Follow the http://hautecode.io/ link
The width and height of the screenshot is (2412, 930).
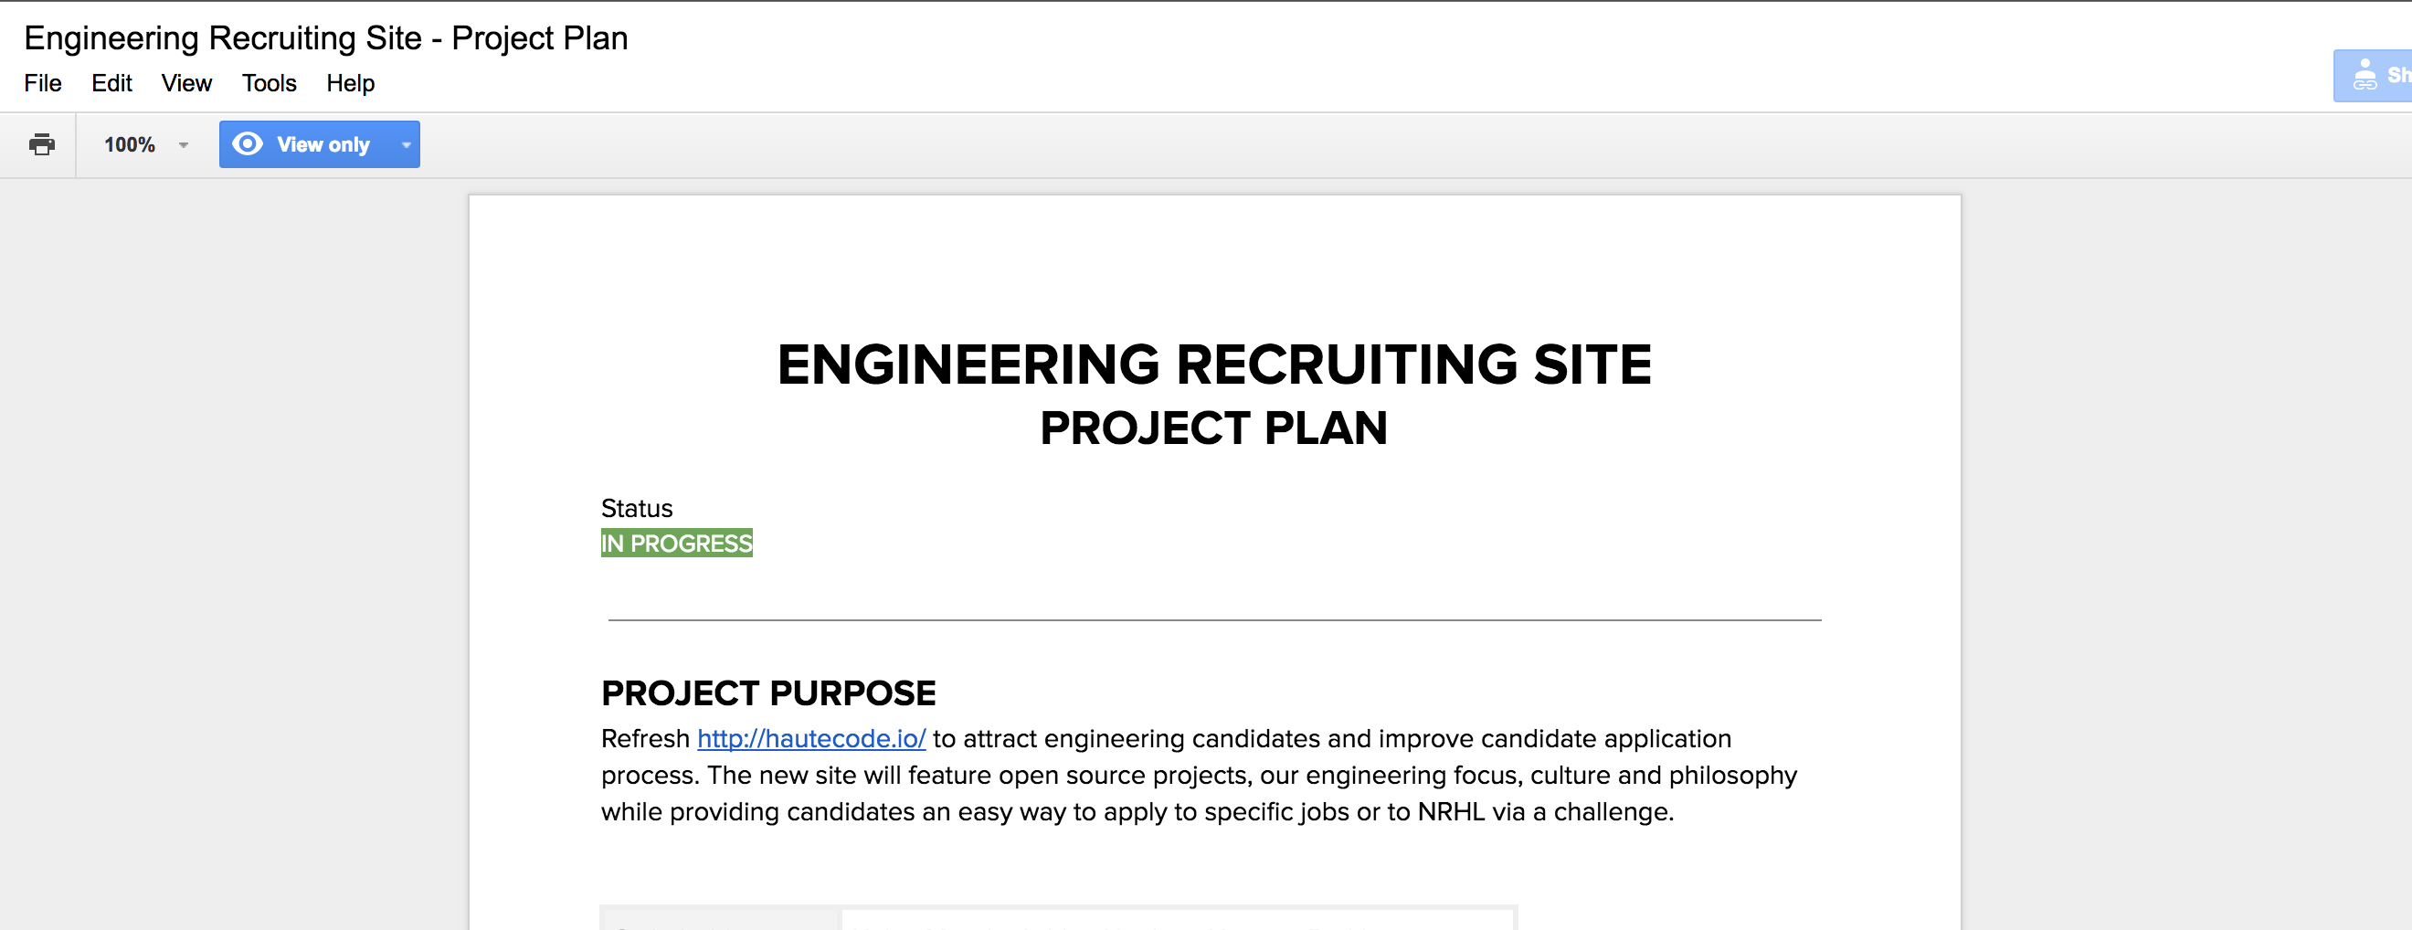(811, 739)
